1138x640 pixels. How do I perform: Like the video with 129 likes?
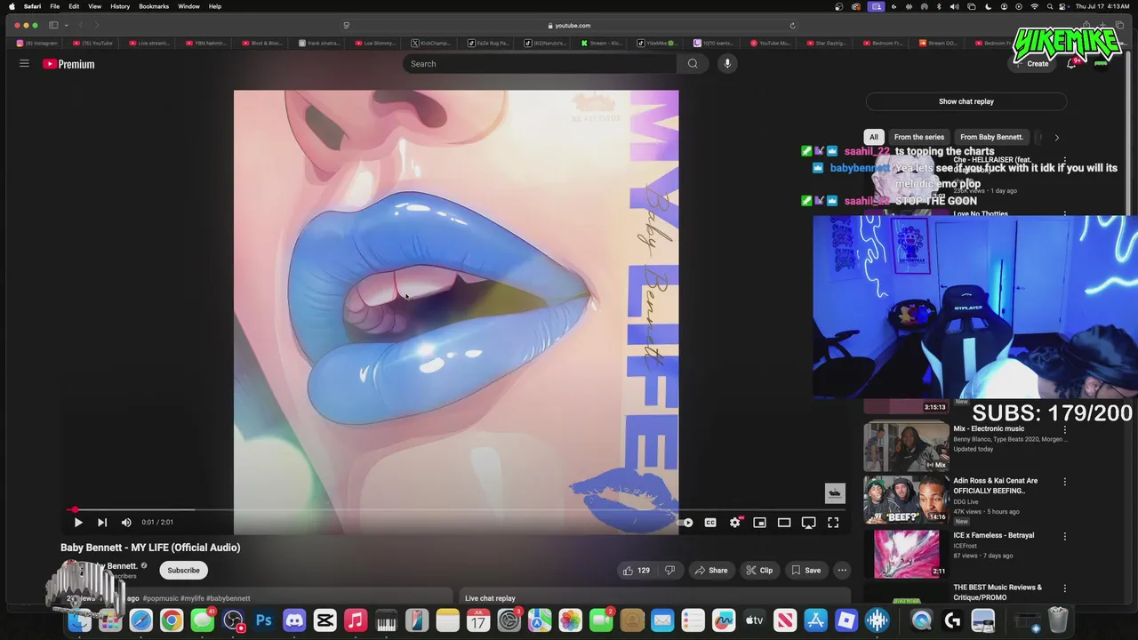tap(637, 571)
